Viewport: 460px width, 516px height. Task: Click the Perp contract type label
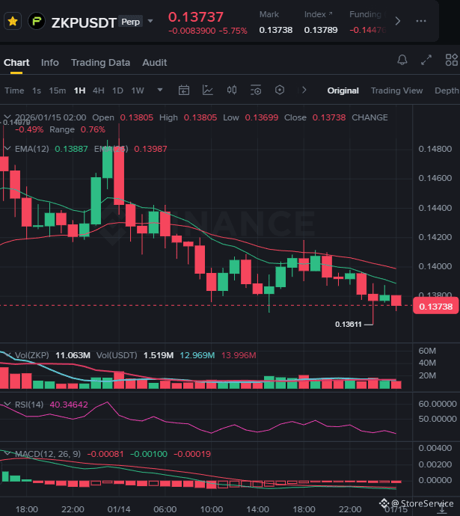point(131,22)
